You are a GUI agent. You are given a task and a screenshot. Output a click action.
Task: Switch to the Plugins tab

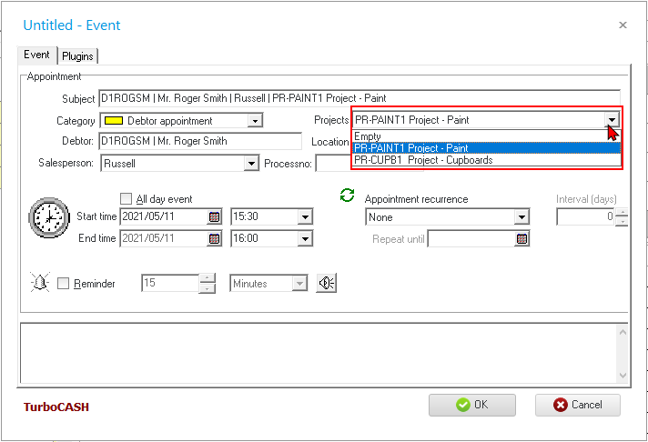pyautogui.click(x=78, y=56)
